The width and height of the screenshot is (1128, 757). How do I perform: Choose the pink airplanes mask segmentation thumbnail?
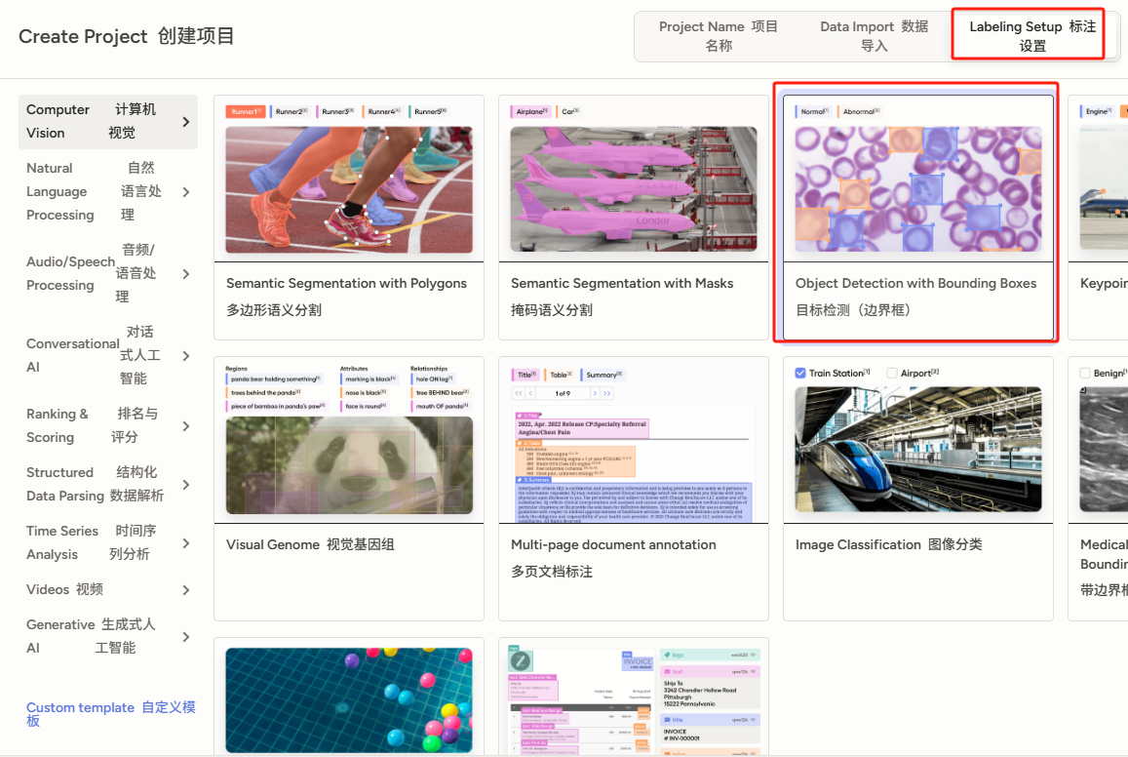[x=634, y=189]
